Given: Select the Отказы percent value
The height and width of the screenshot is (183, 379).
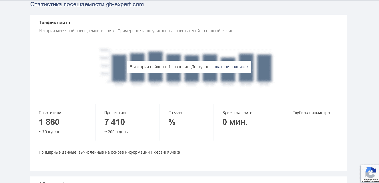Looking at the screenshot, I should 172,122.
